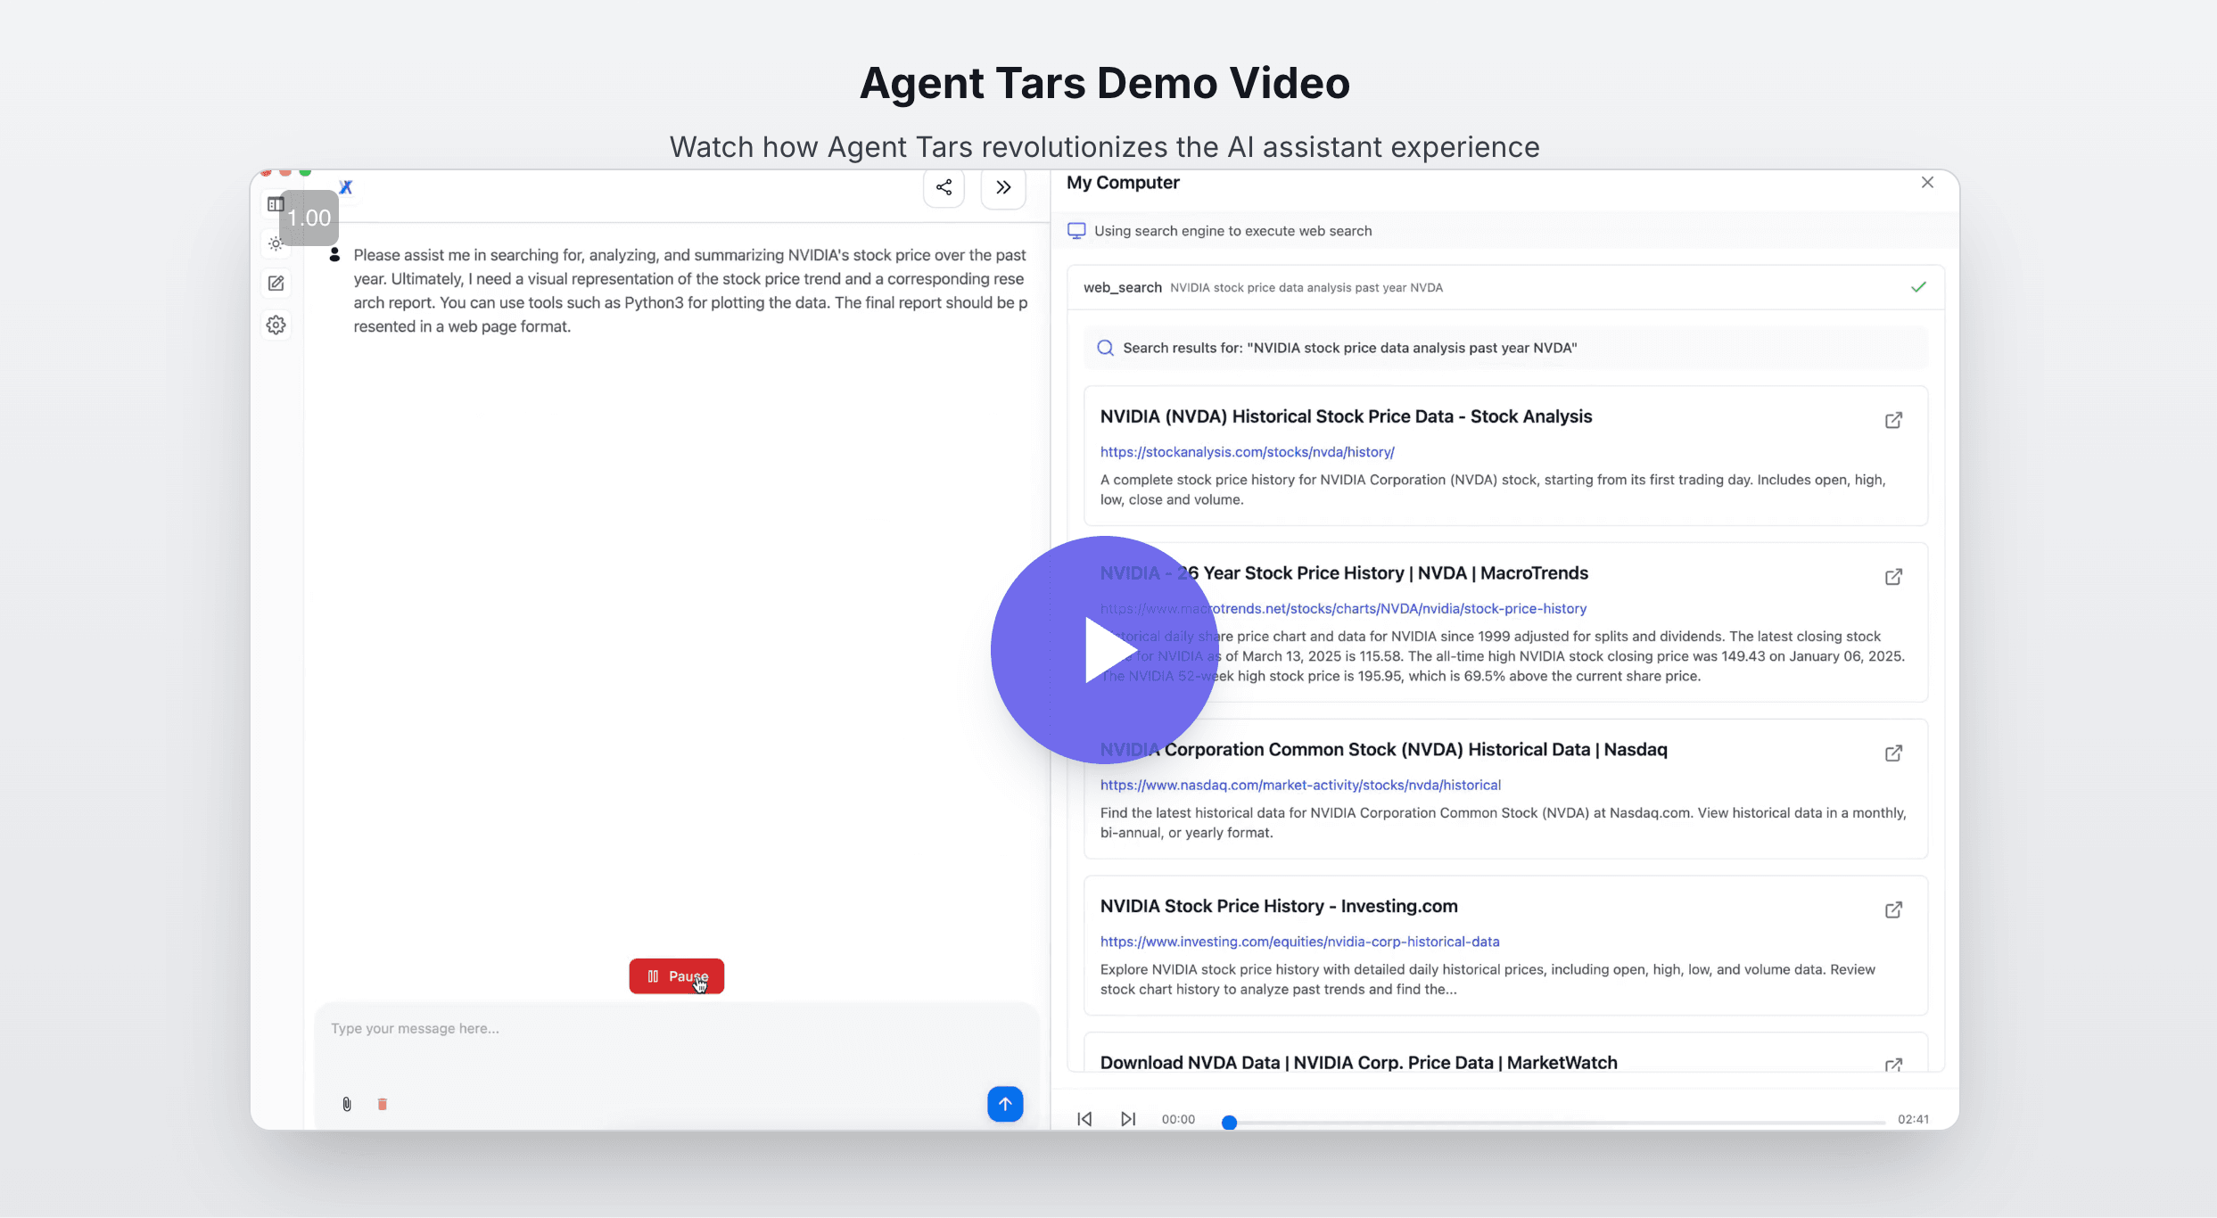Open external link icon for Nasdaq result
Image resolution: width=2217 pixels, height=1218 pixels.
(x=1893, y=753)
